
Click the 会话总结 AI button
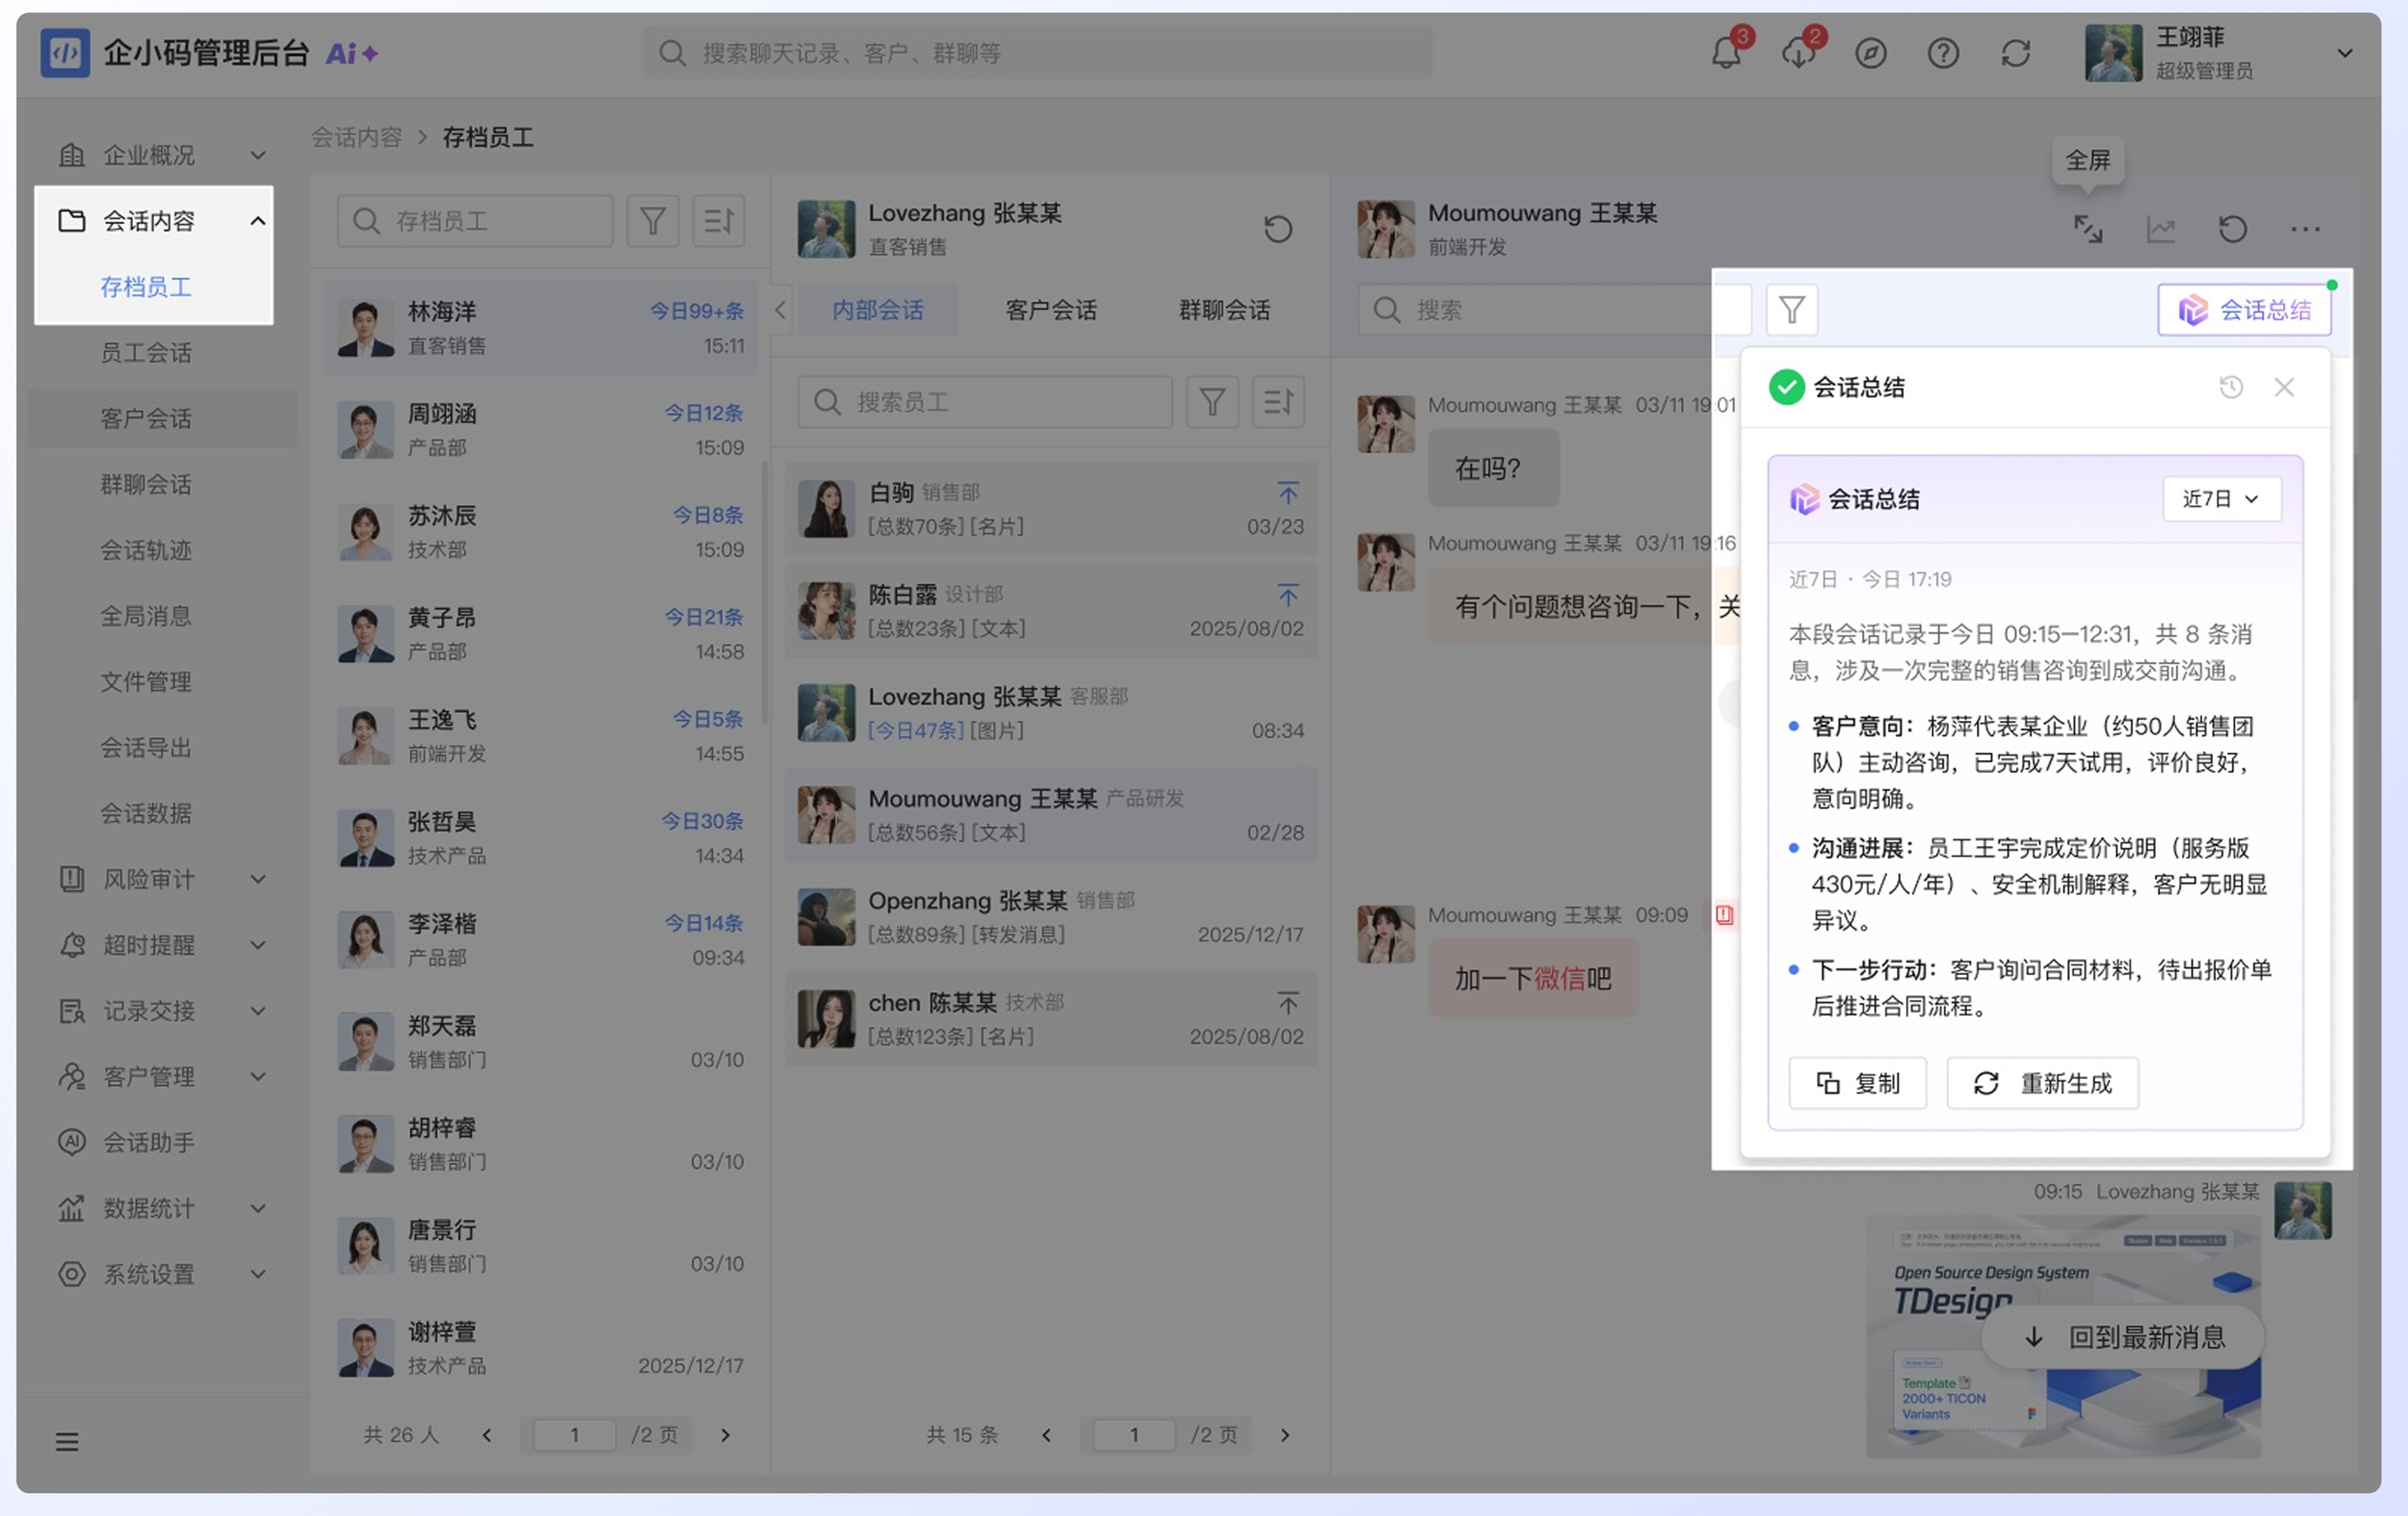(2244, 310)
